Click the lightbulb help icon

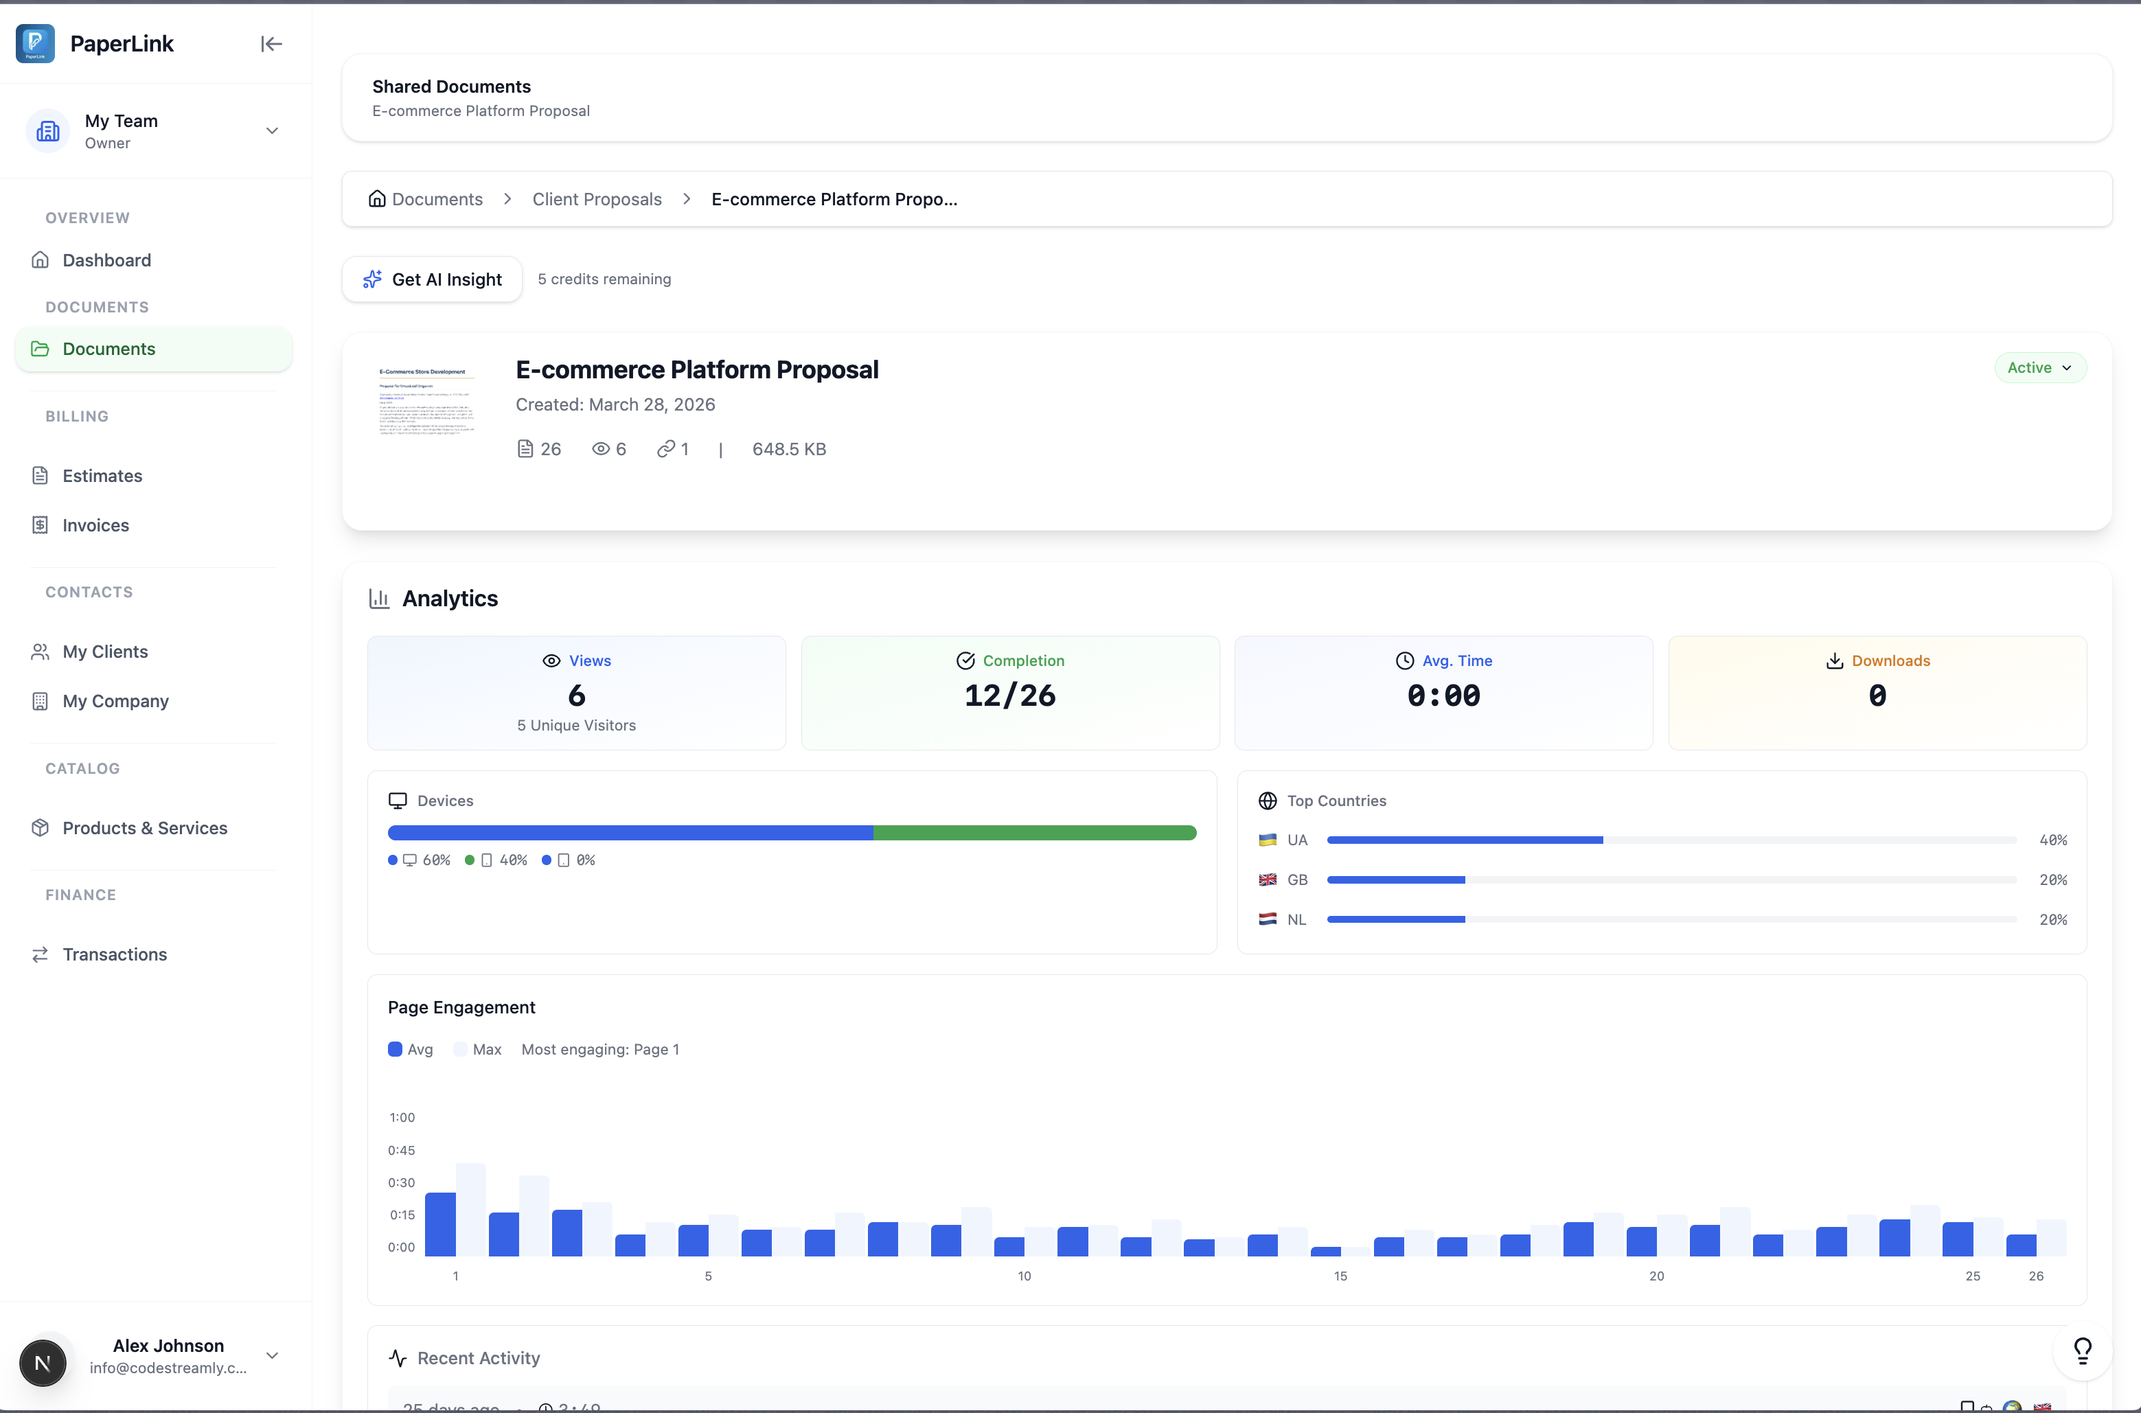coord(2083,1350)
